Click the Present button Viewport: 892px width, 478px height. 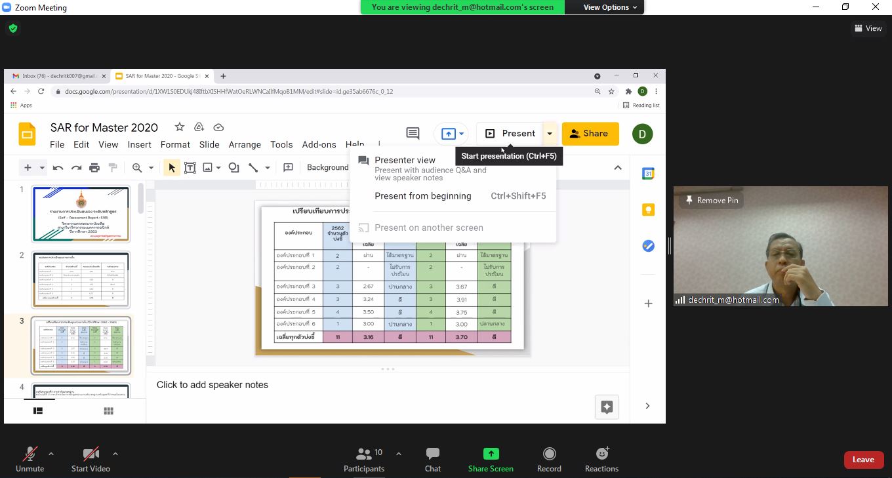point(510,134)
